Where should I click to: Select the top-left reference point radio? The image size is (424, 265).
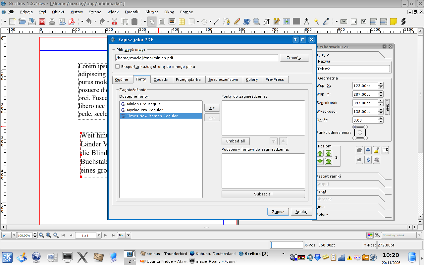click(x=354, y=127)
